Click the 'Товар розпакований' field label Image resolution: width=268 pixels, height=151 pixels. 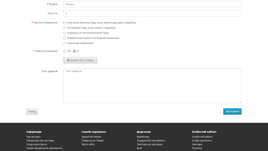pos(46,51)
